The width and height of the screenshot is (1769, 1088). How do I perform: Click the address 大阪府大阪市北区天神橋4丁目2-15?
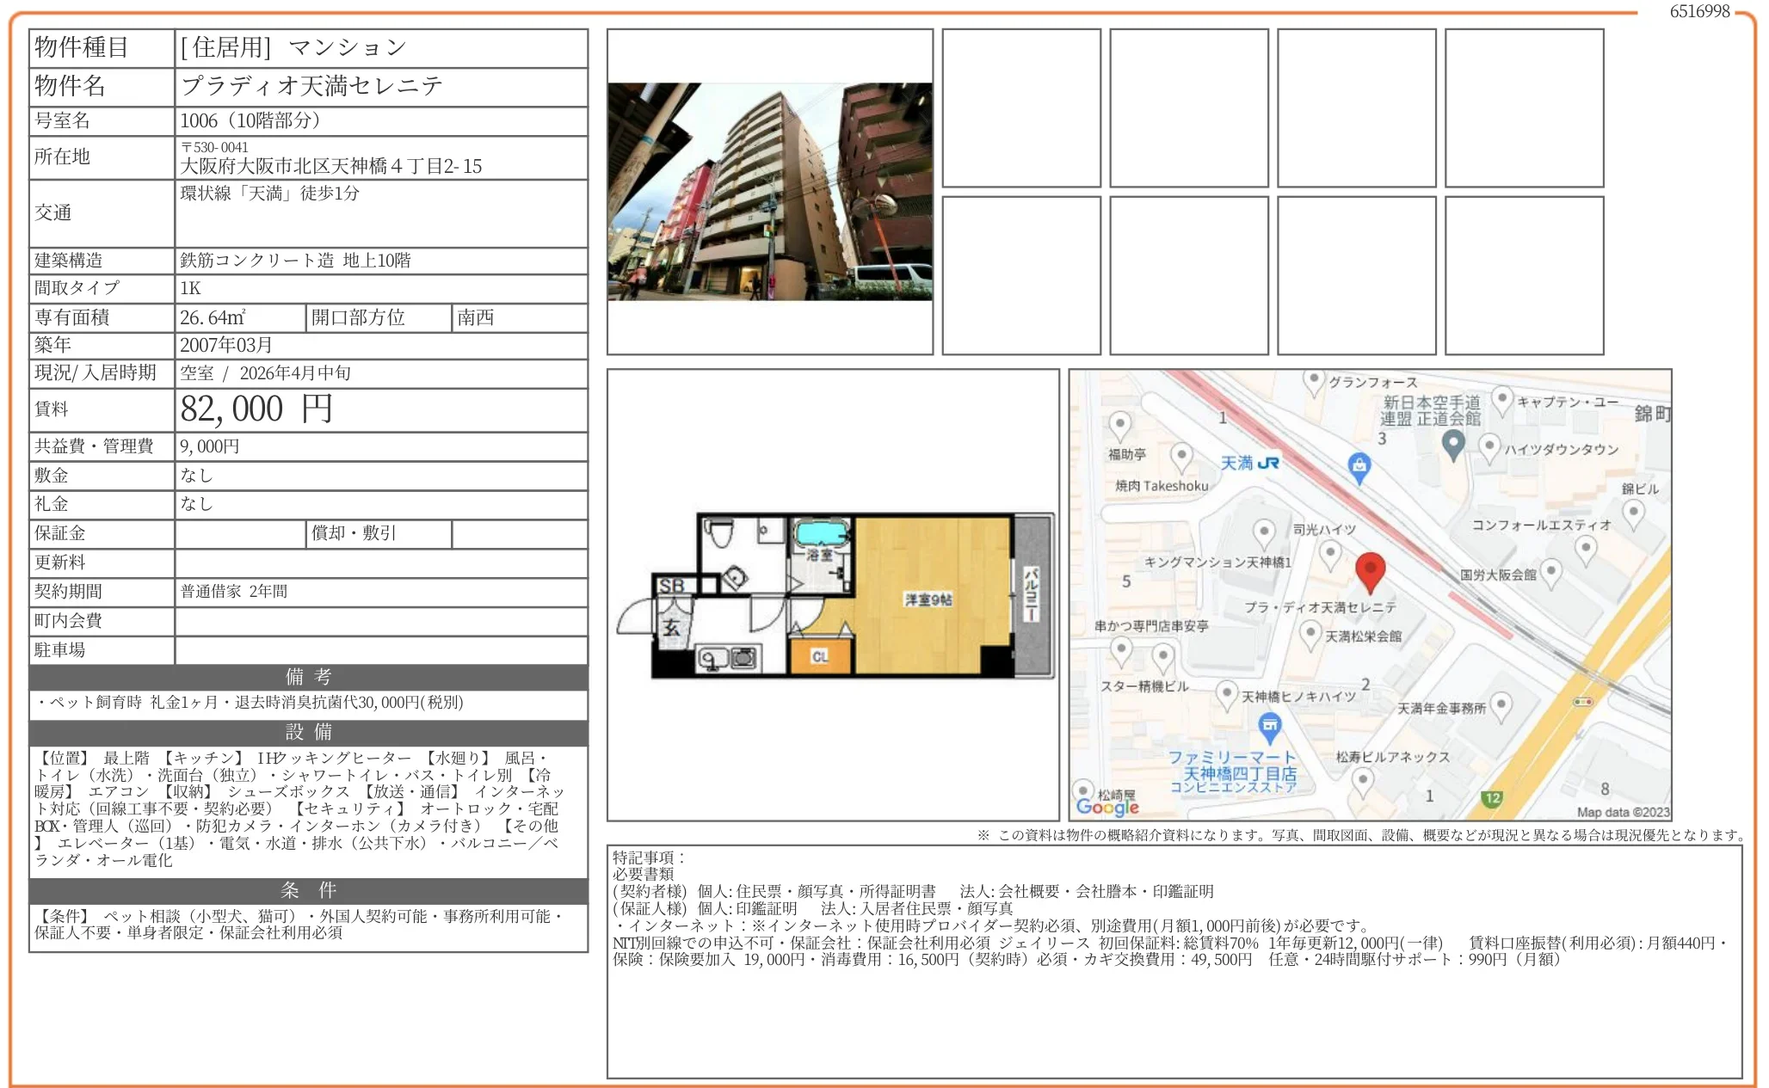coord(331,166)
